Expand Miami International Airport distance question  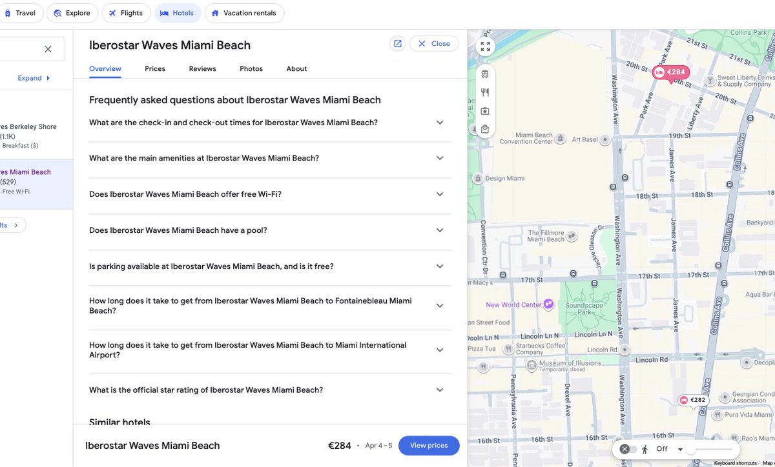[x=270, y=350]
